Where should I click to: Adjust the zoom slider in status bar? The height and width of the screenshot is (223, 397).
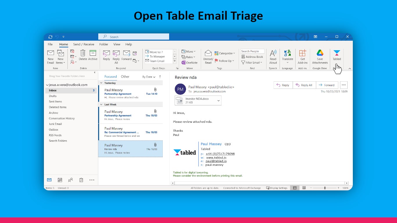click(x=325, y=188)
